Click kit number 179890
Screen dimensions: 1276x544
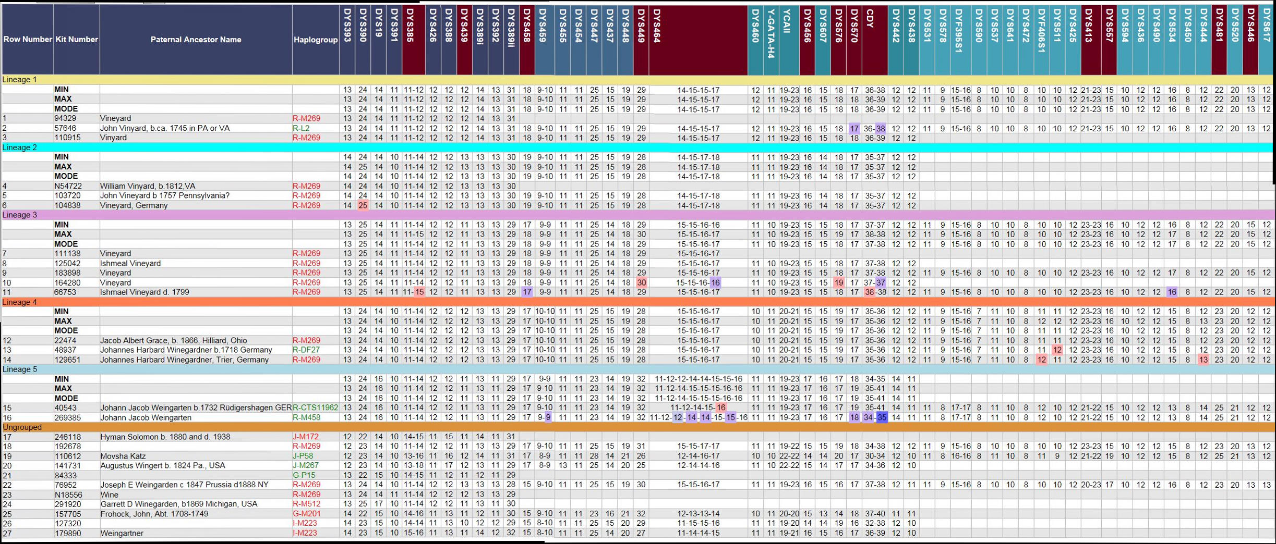[68, 533]
